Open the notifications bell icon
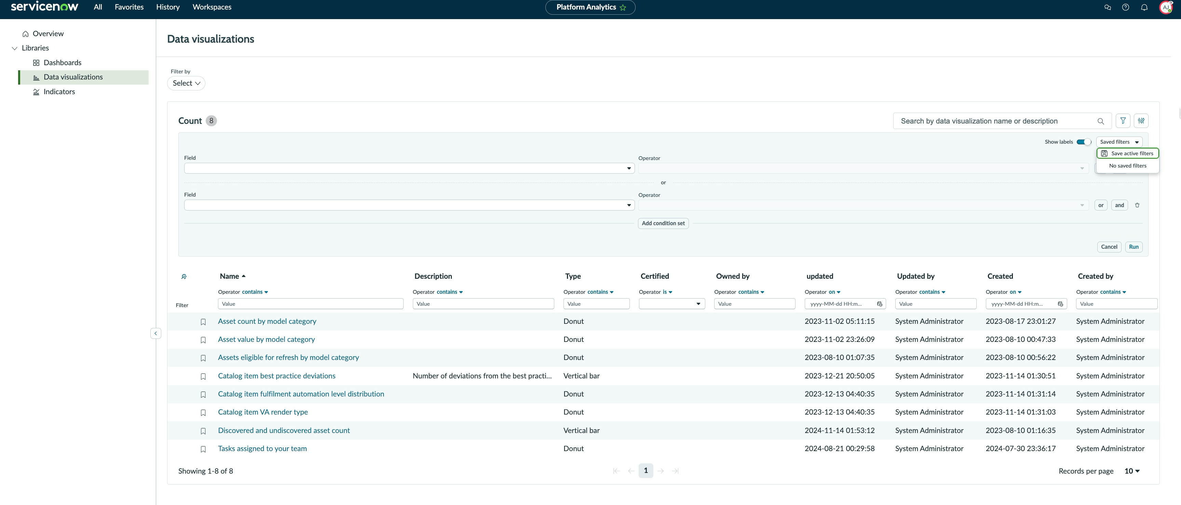The image size is (1181, 505). [1144, 7]
